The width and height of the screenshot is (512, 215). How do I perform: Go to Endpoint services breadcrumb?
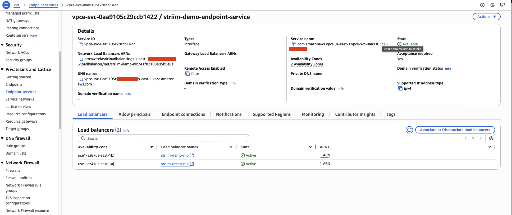(x=43, y=5)
